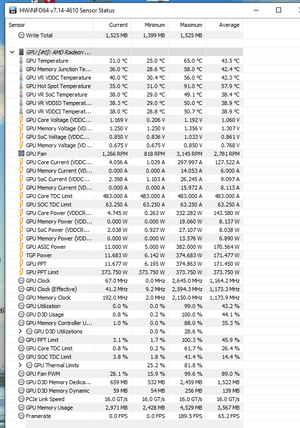Collapse the GPU [#0]: AMD Radeon group
The width and height of the screenshot is (300, 428).
12,52
